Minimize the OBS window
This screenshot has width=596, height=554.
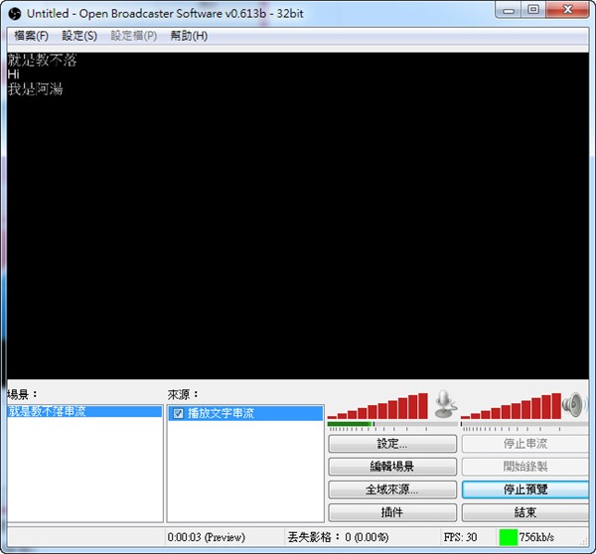click(x=509, y=10)
